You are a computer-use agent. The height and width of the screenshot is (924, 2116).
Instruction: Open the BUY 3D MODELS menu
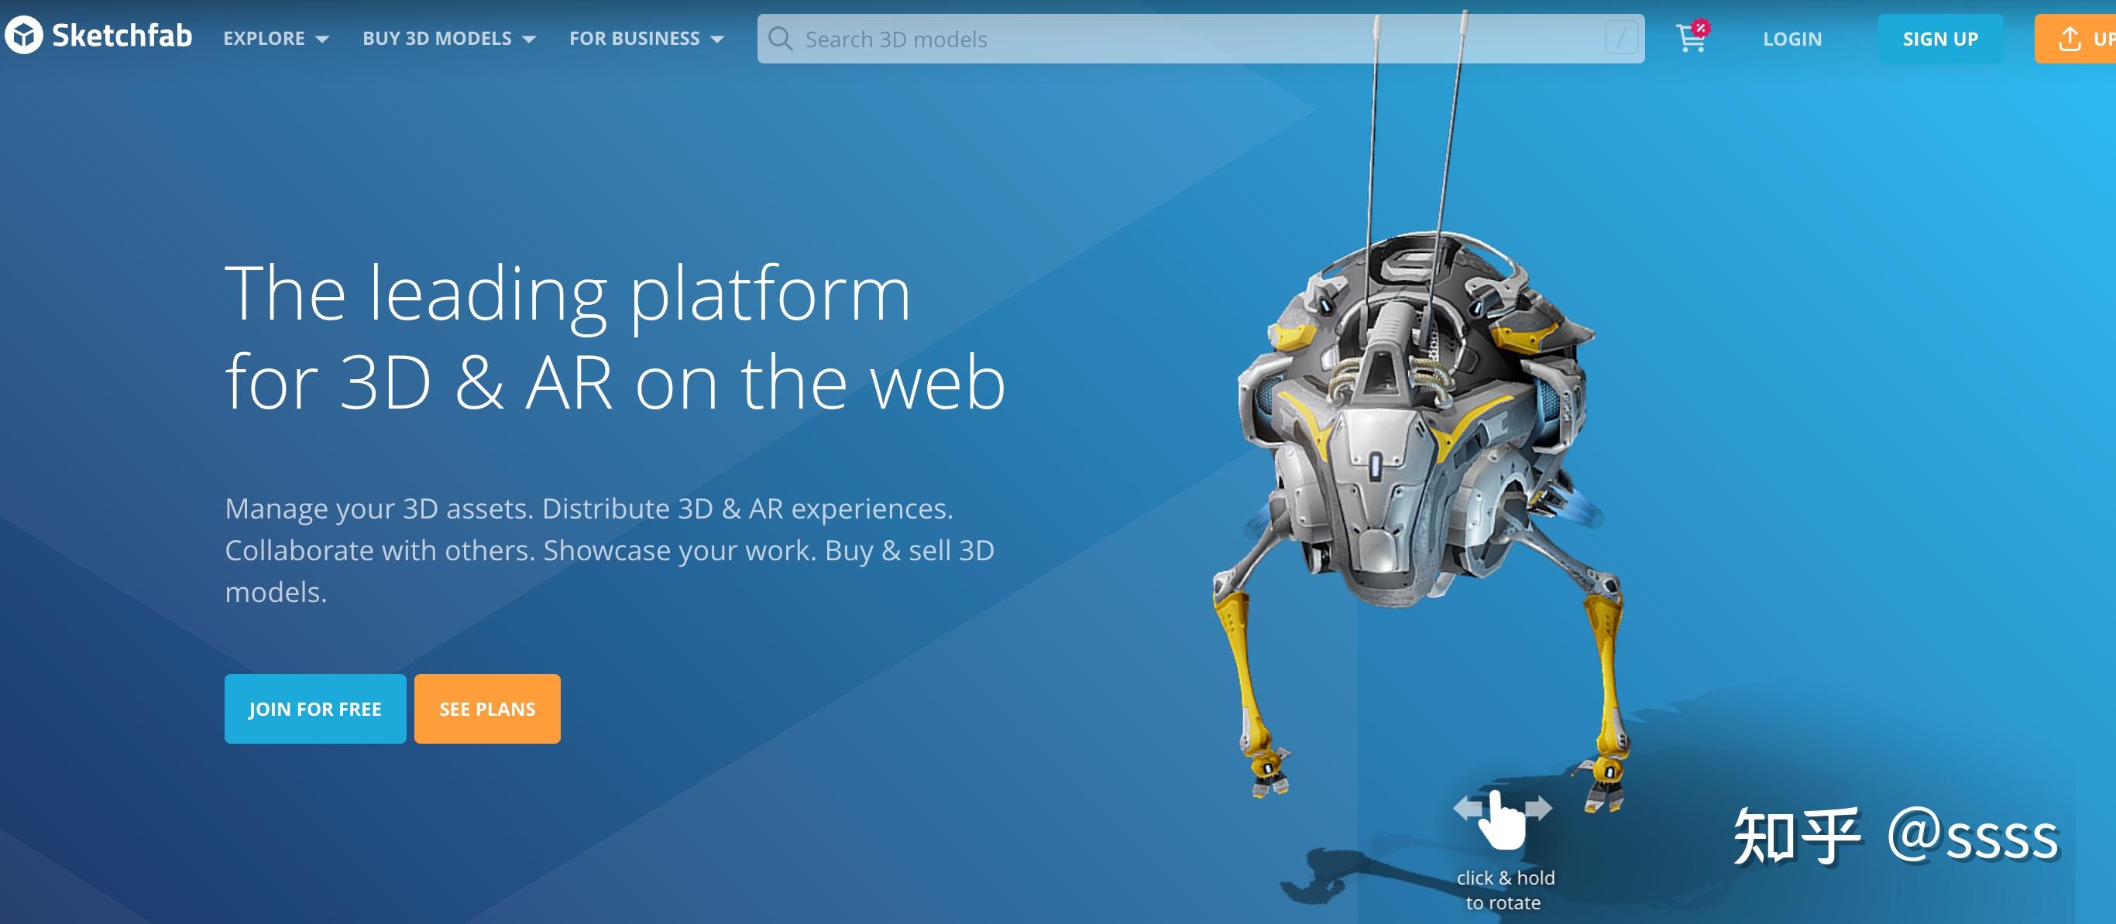[x=437, y=39]
